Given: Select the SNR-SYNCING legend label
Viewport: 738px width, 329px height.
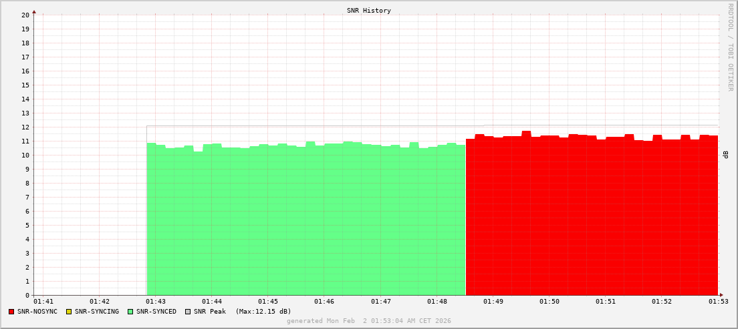Looking at the screenshot, I should (x=96, y=312).
